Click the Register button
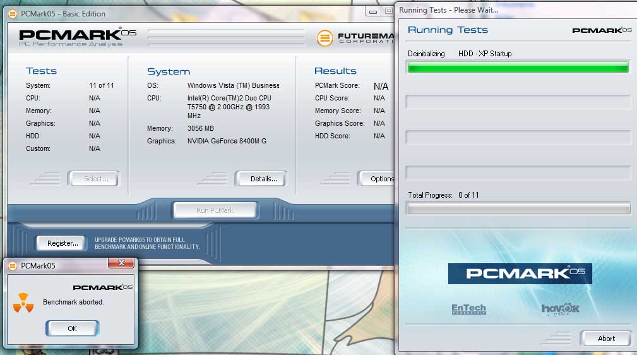Image resolution: width=637 pixels, height=355 pixels. 61,243
